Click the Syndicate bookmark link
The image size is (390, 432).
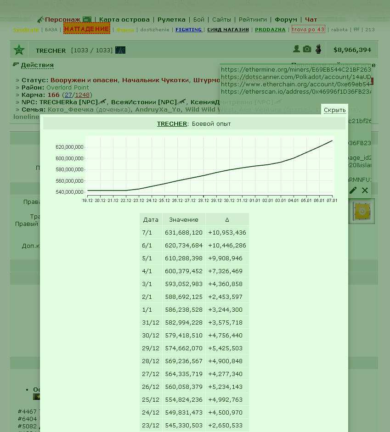[x=26, y=29]
